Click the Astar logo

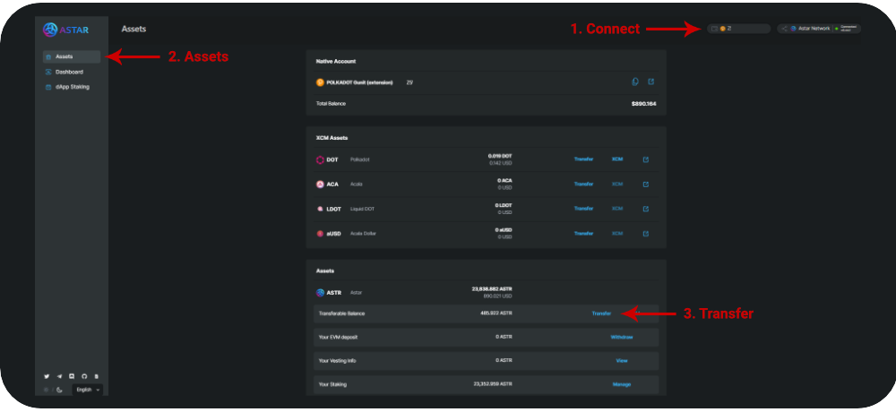click(65, 29)
